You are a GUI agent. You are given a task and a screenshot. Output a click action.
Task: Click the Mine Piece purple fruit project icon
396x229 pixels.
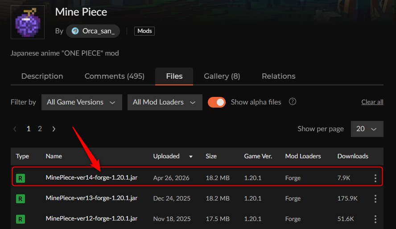[28, 22]
